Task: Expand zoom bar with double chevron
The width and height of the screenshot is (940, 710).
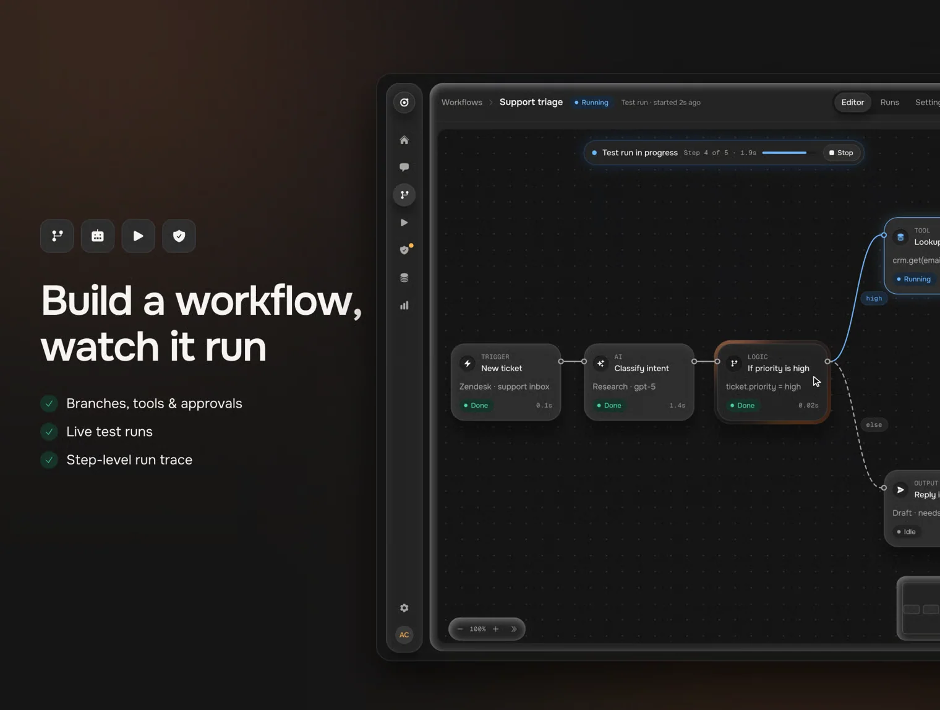Action: click(x=514, y=629)
